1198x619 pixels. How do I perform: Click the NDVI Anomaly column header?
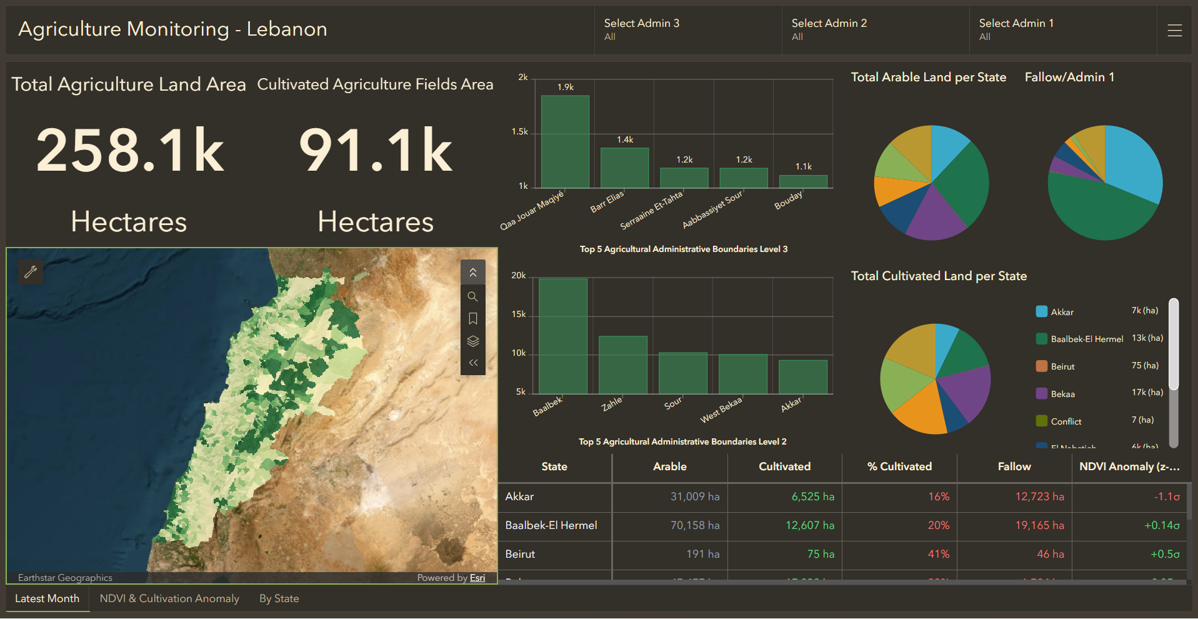1130,466
